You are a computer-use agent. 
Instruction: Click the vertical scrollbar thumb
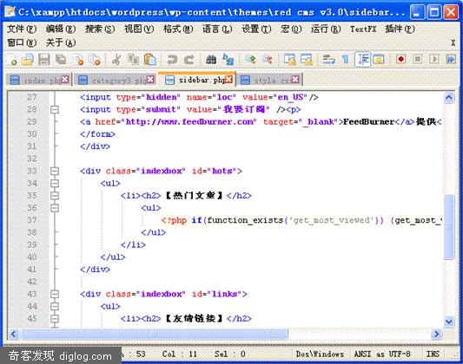(x=449, y=227)
